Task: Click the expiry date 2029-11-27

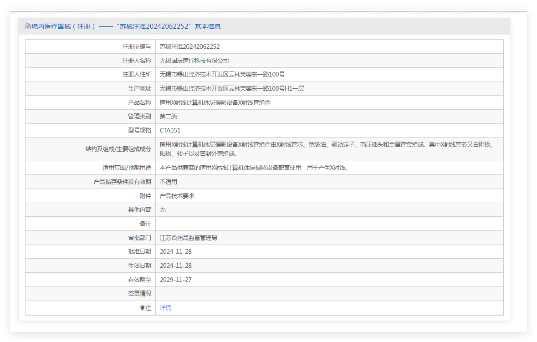Action: 175,280
